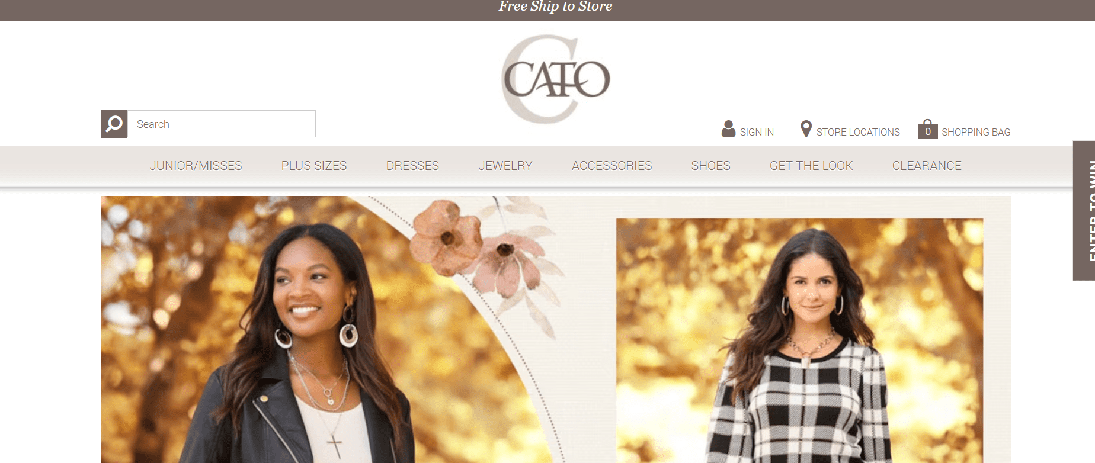Select the PLUS SIZES category
Viewport: 1095px width, 463px height.
coord(314,166)
